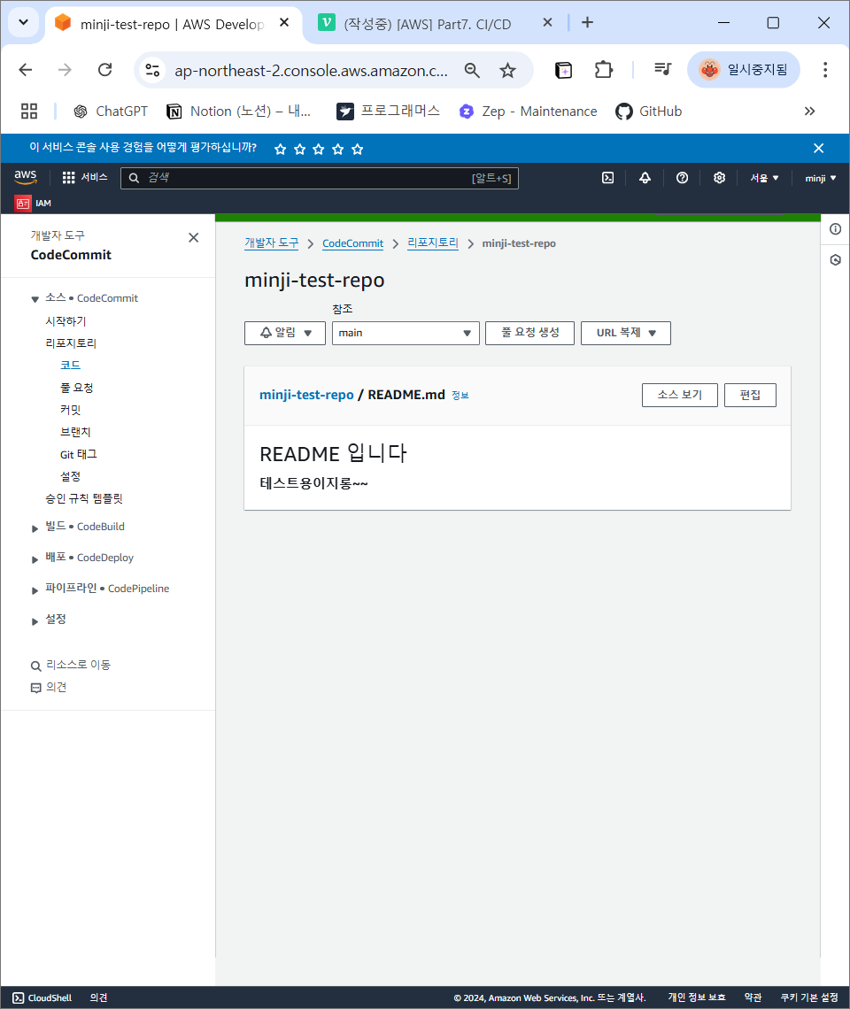Switch to the [AWS] Part7. CI/CD tab
Image resolution: width=850 pixels, height=1009 pixels.
(428, 24)
